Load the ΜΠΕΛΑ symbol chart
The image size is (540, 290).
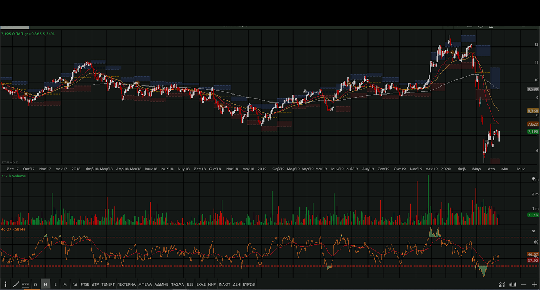[145, 284]
